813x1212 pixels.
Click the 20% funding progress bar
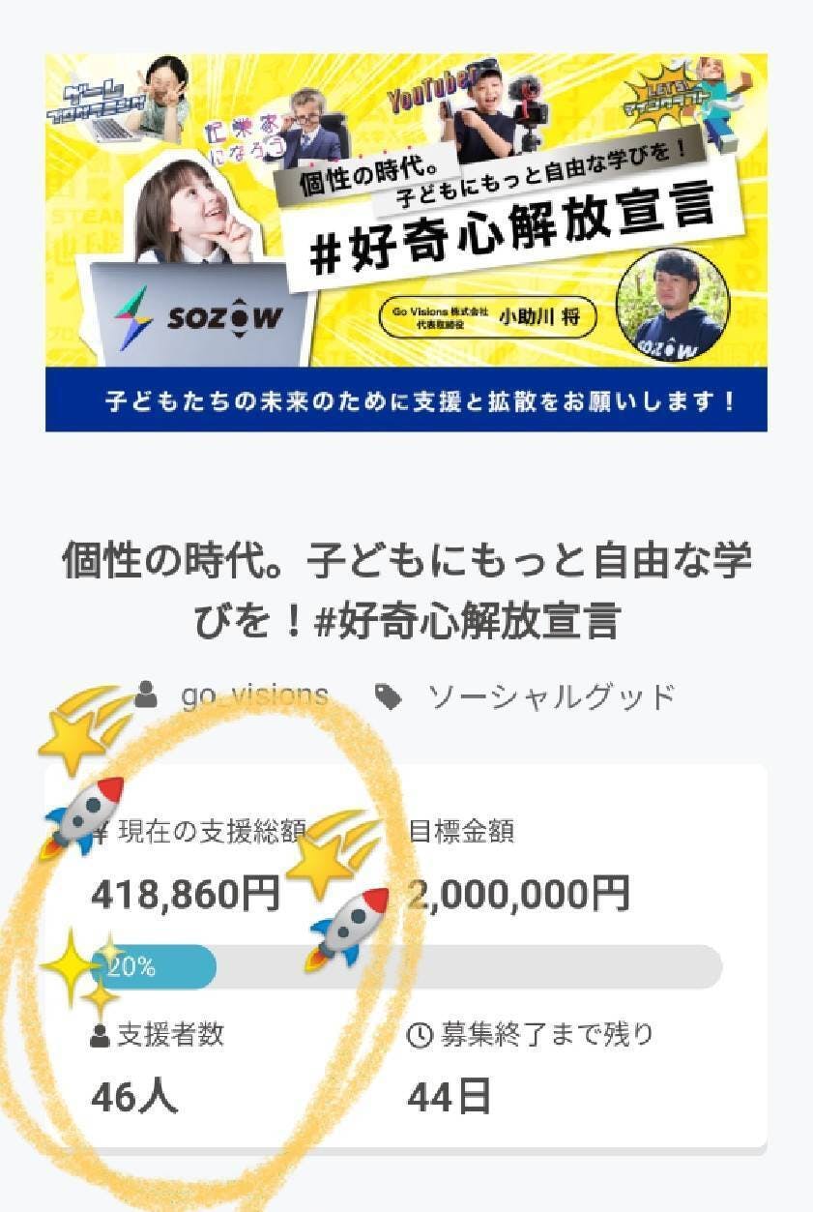point(406,967)
